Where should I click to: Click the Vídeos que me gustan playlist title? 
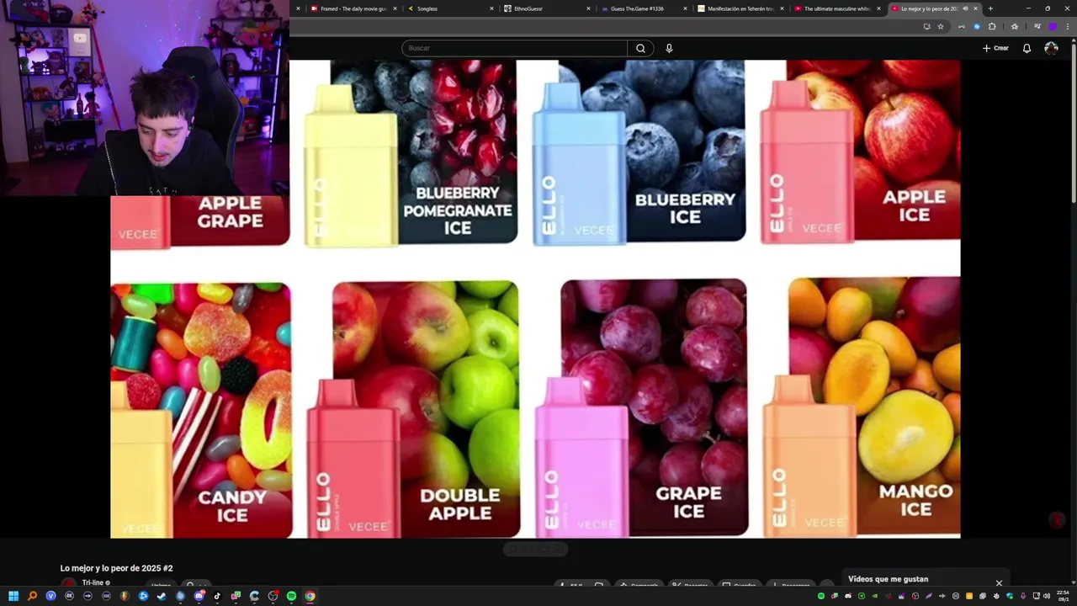(x=888, y=579)
